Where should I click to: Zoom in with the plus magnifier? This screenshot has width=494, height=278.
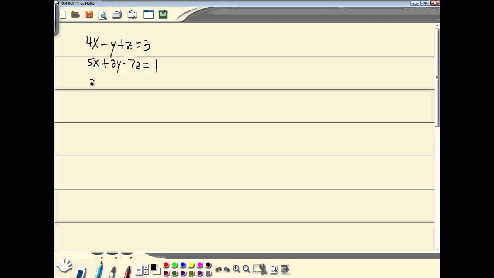(236, 269)
